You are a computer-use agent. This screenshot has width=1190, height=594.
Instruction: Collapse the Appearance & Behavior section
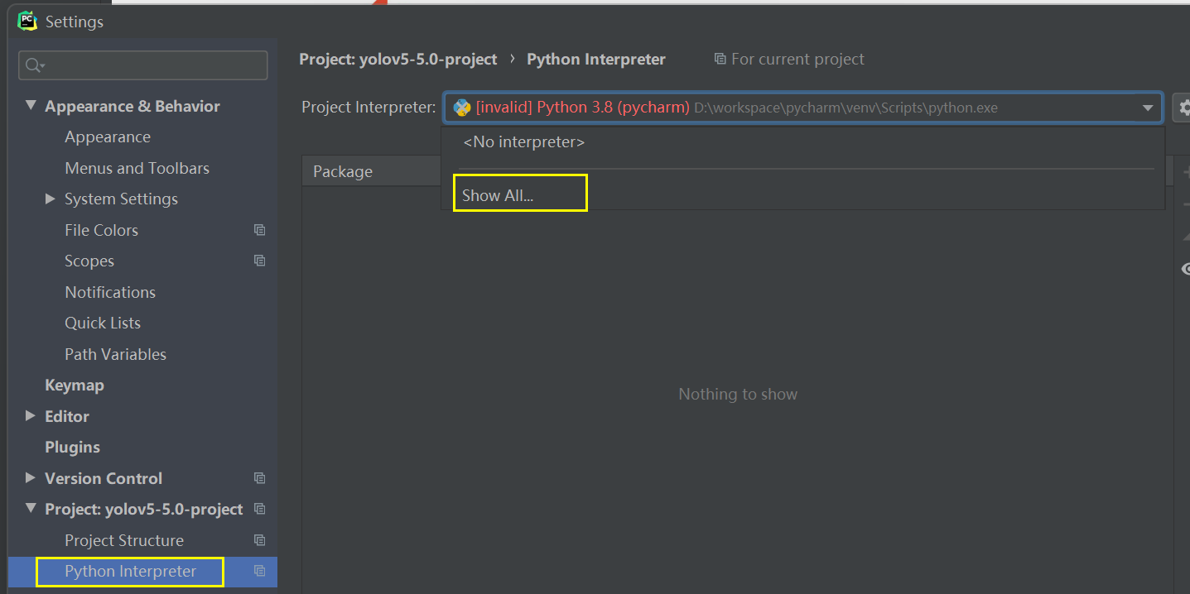(x=31, y=106)
